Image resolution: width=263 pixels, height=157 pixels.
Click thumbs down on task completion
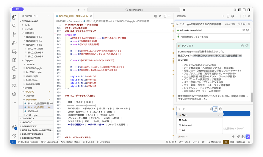point(247,46)
